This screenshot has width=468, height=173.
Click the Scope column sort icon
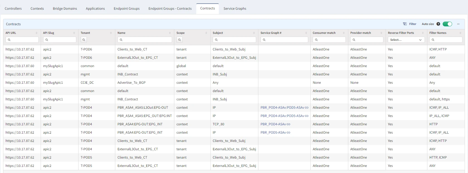(206, 33)
